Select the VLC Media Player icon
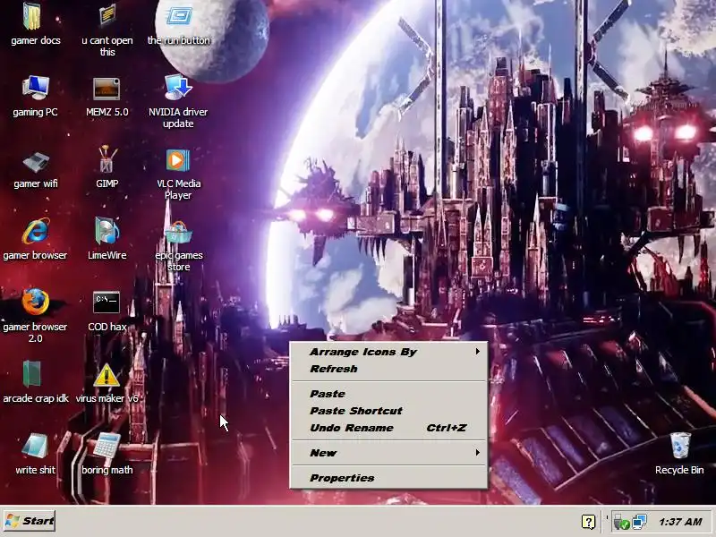This screenshot has width=716, height=537. (177, 160)
